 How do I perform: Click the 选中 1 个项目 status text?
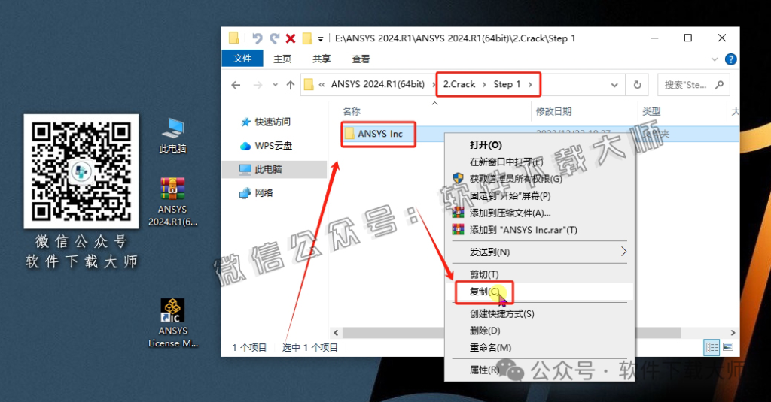[309, 347]
